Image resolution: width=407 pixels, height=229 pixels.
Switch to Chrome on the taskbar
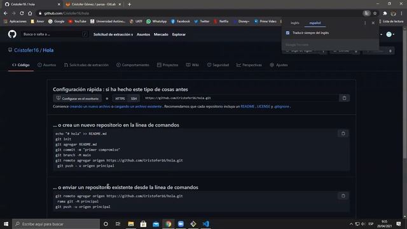coord(168,224)
